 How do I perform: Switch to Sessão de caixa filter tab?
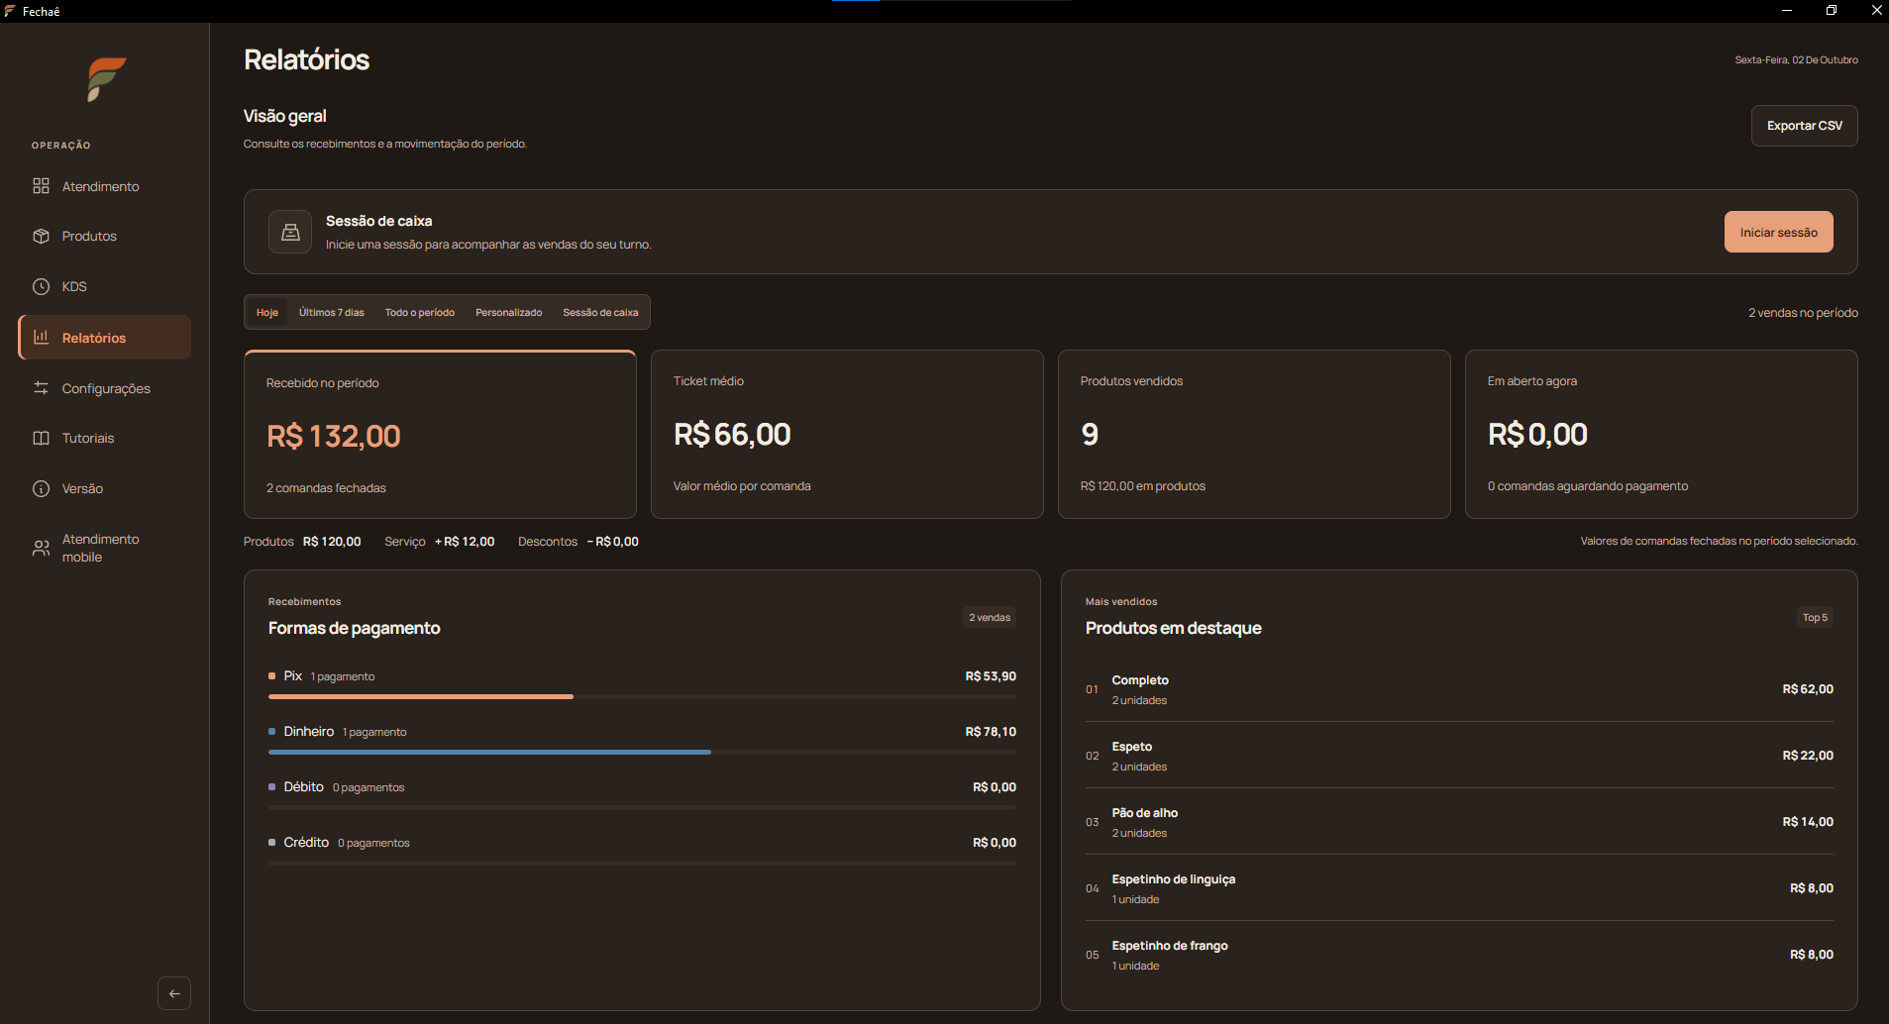pyautogui.click(x=600, y=312)
